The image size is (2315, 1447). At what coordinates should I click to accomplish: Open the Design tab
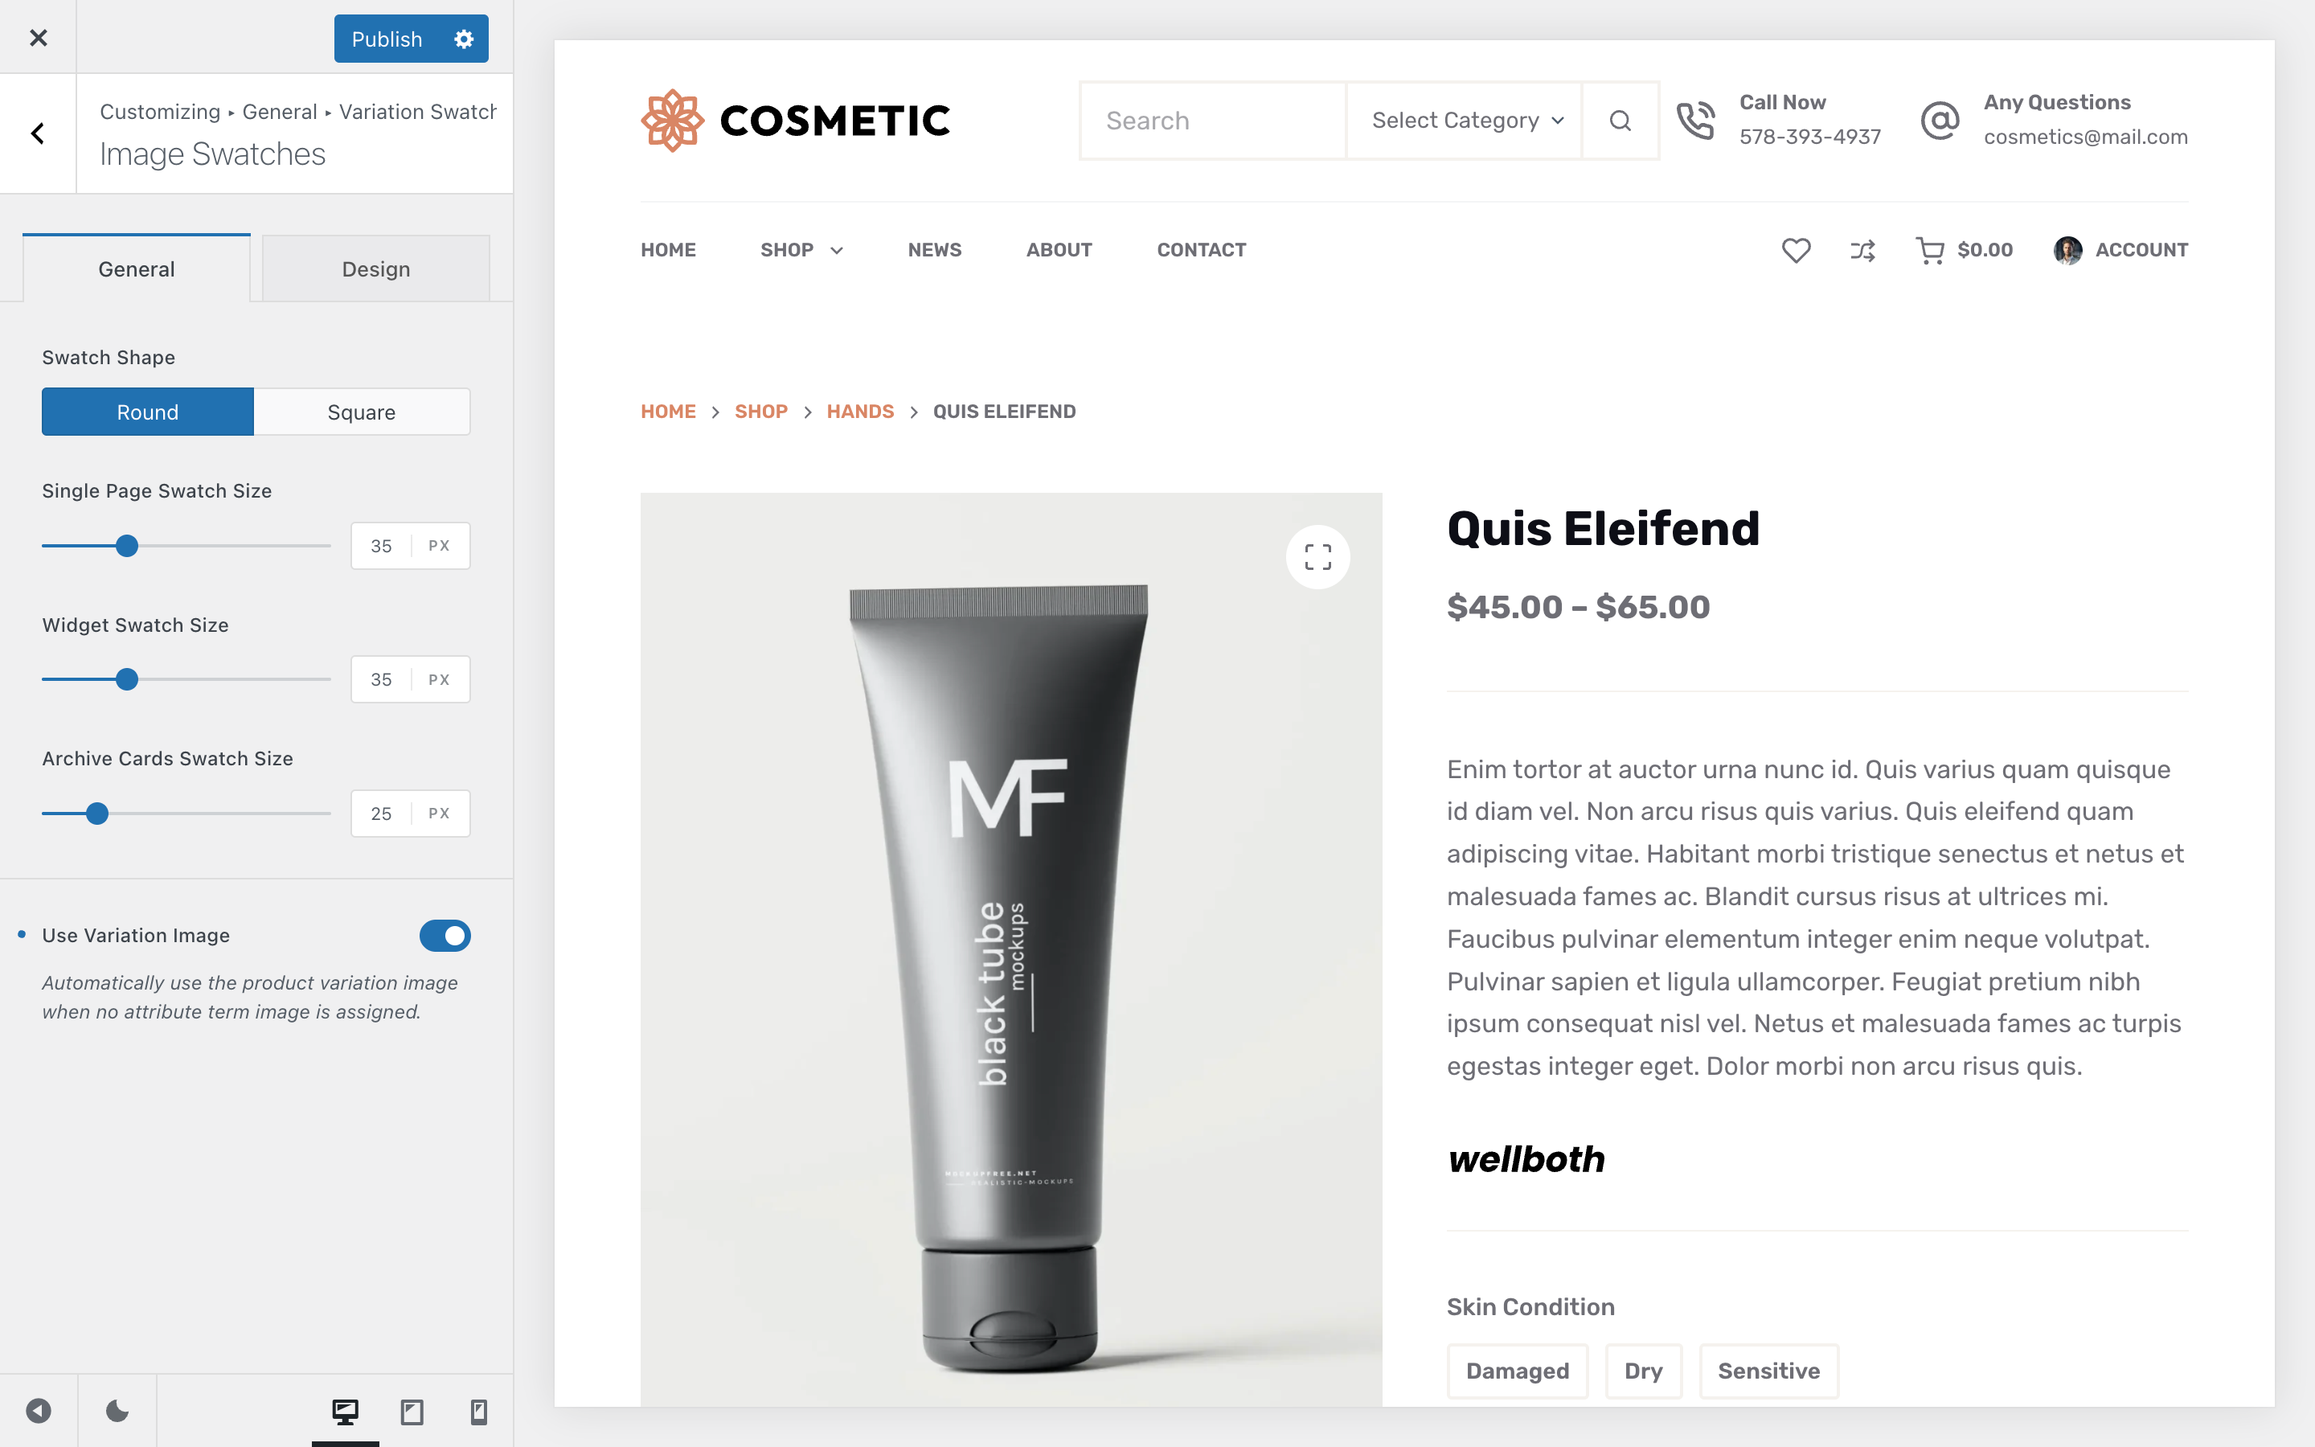click(x=376, y=269)
